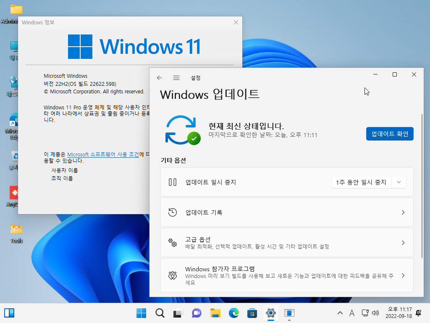Click the pause icon beside 업데이트 일시 중지
This screenshot has width=430, height=323.
173,182
